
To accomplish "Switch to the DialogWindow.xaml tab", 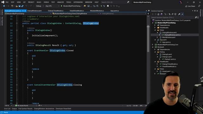I will pyautogui.click(x=34, y=11).
